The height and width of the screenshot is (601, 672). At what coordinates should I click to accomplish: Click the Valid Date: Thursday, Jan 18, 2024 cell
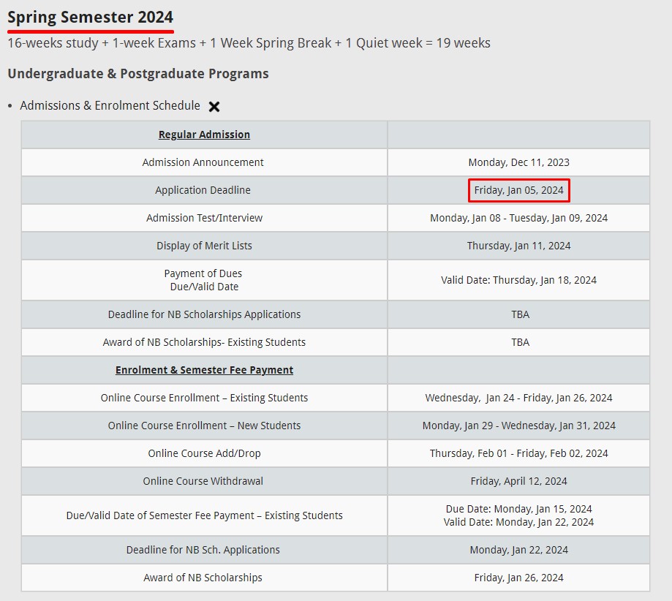(x=518, y=280)
